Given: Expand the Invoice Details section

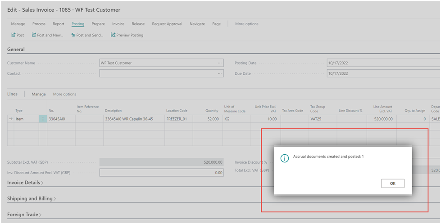Looking at the screenshot, I should click(25, 183).
